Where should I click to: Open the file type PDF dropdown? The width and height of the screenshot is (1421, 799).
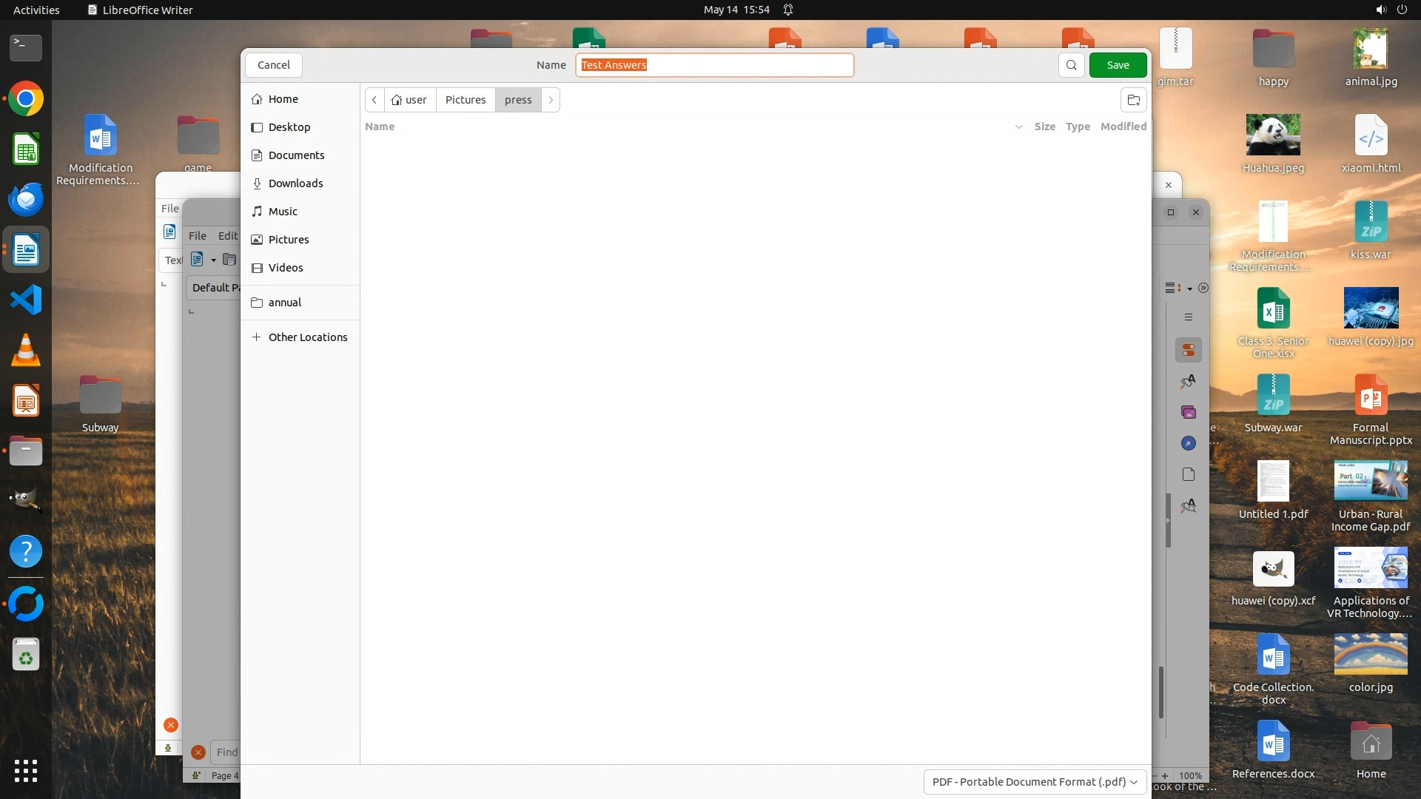1035,781
